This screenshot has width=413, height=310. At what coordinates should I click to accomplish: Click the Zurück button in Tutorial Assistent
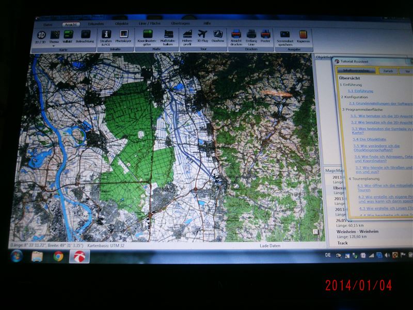389,71
